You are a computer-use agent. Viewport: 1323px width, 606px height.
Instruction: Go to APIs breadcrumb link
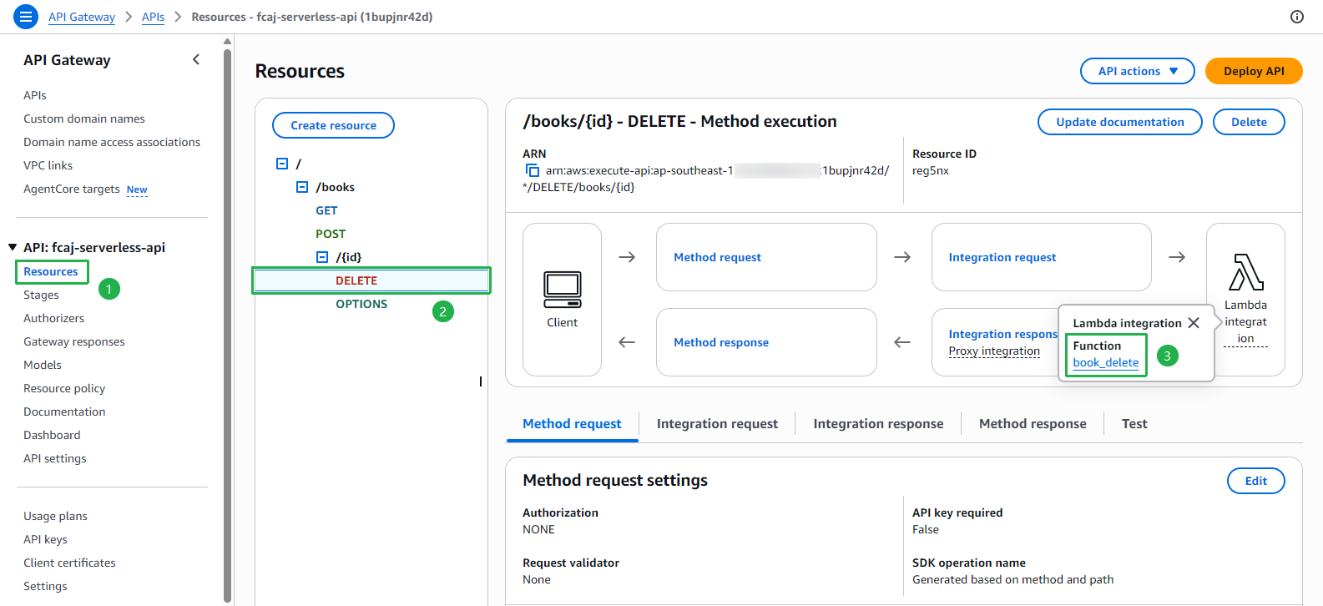click(x=153, y=17)
